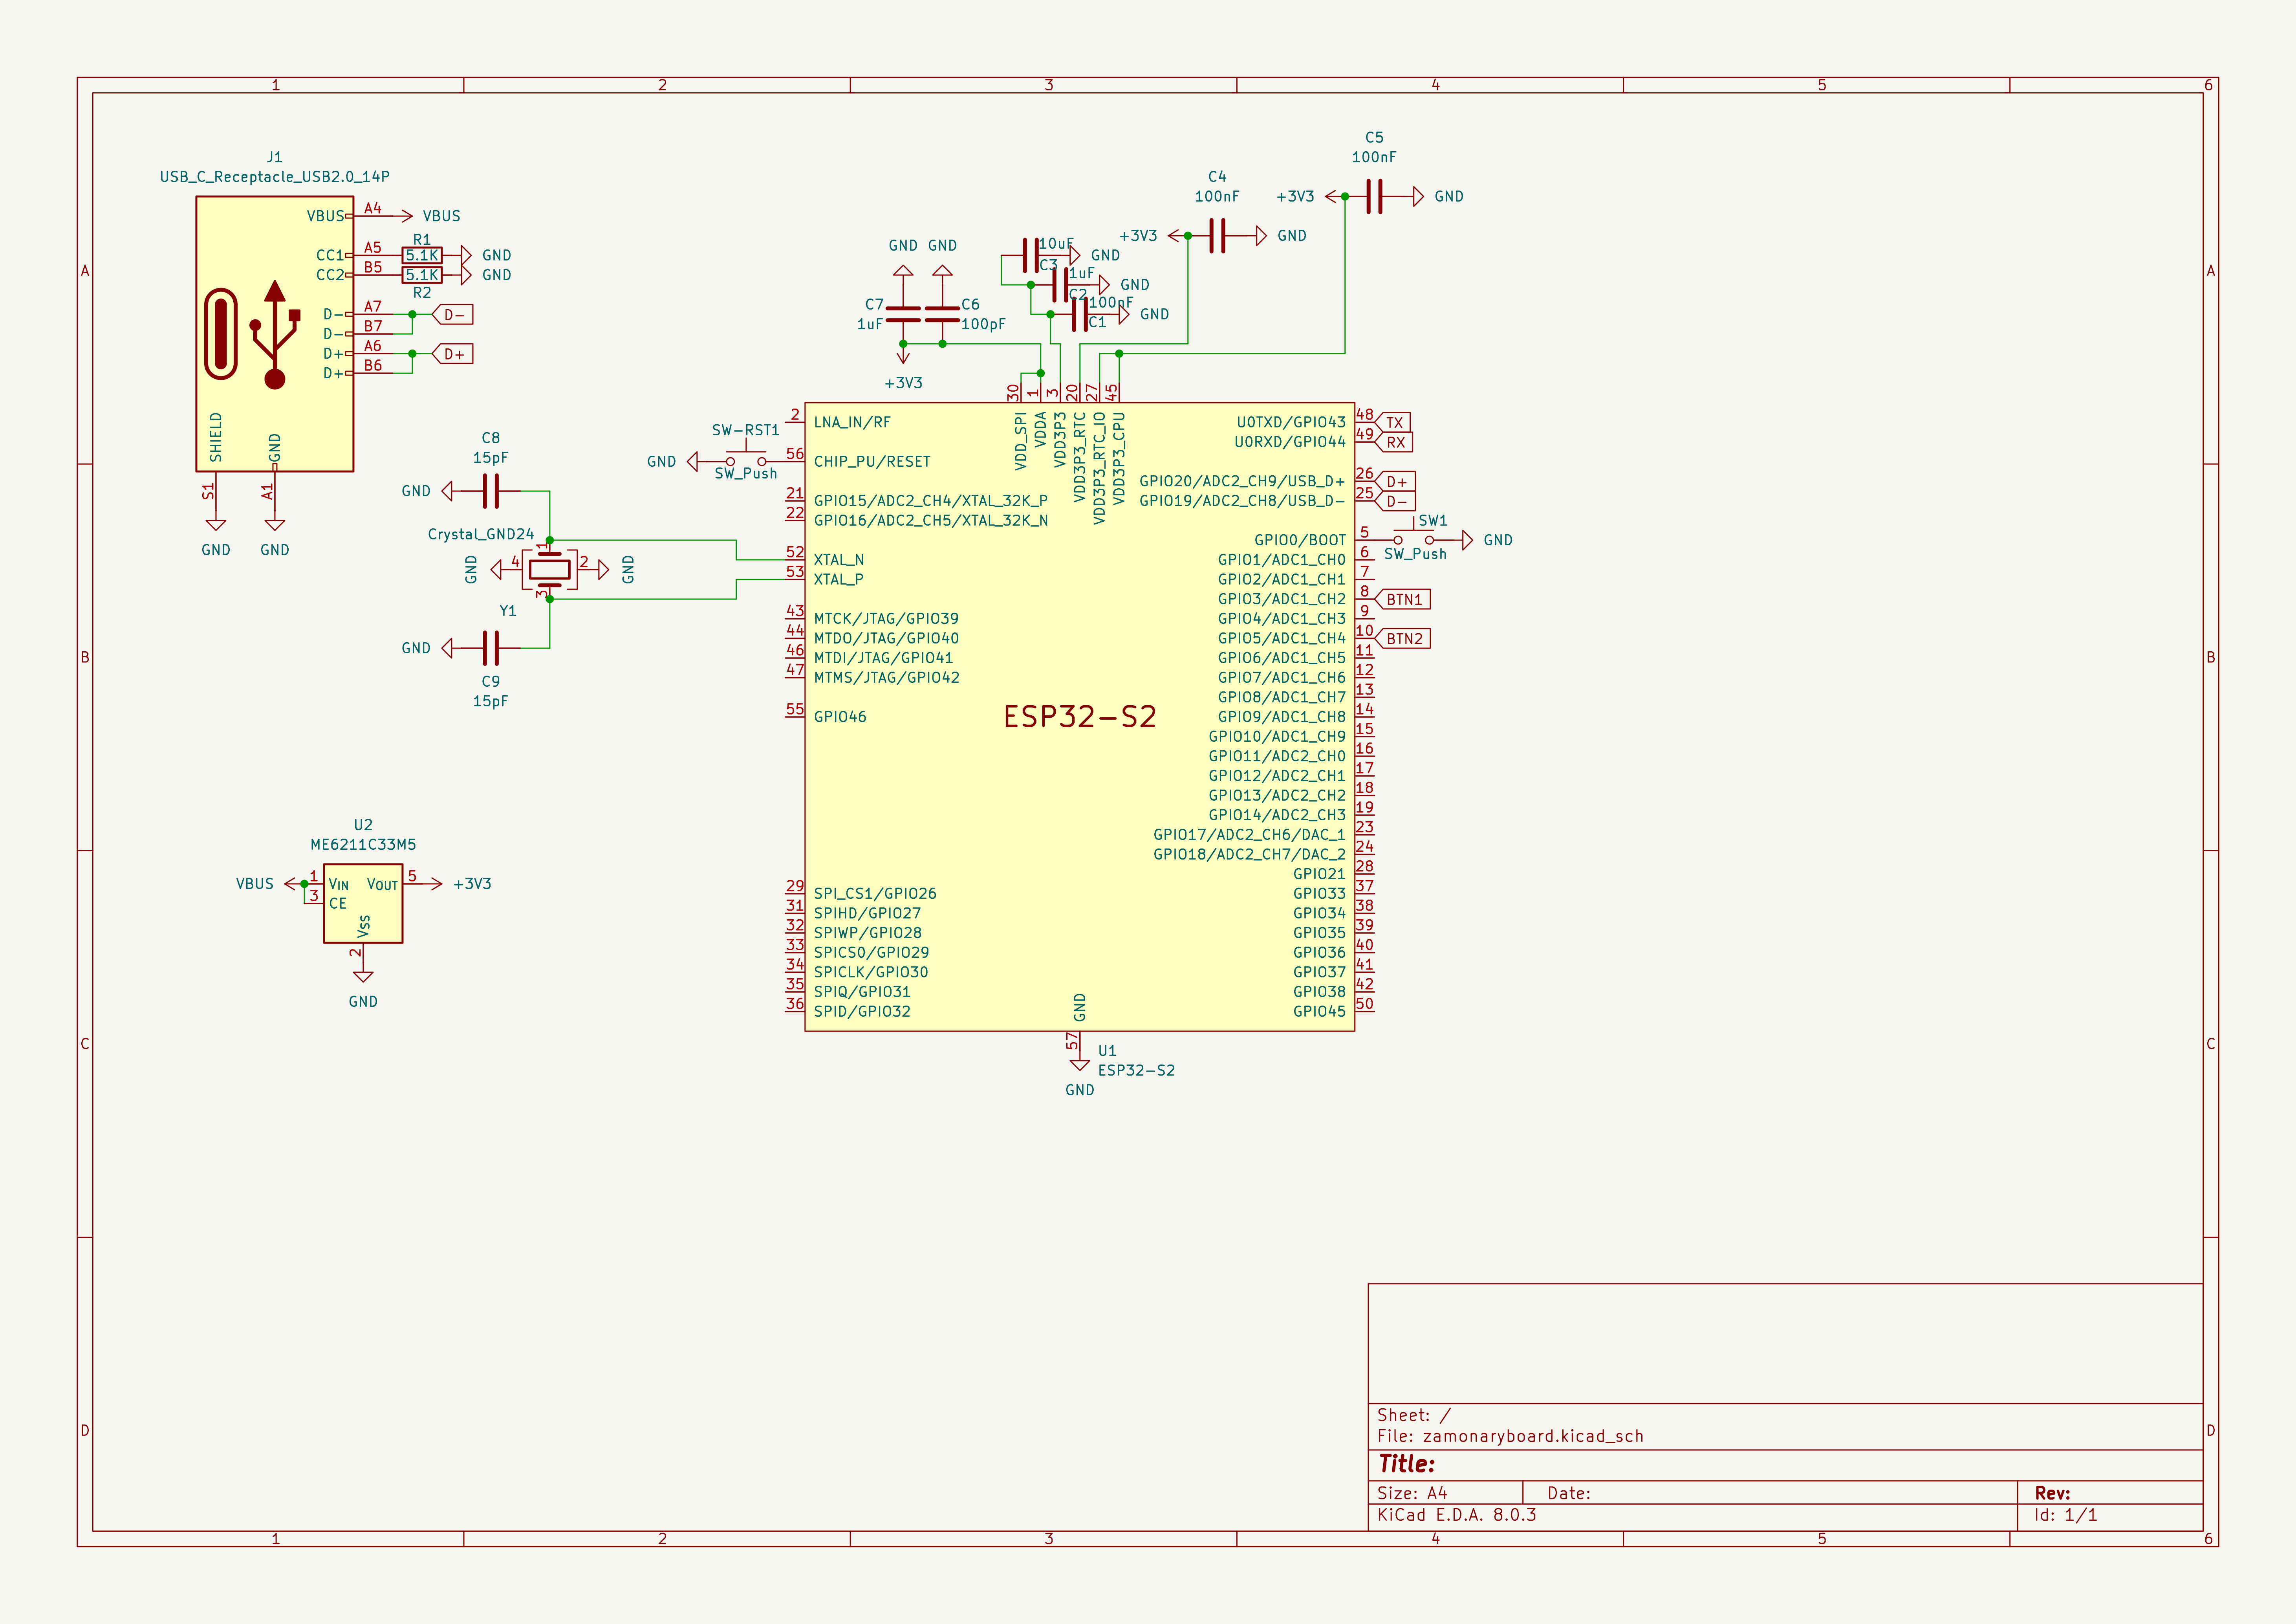Click the CHIP_PU/RESET pin label

872,461
